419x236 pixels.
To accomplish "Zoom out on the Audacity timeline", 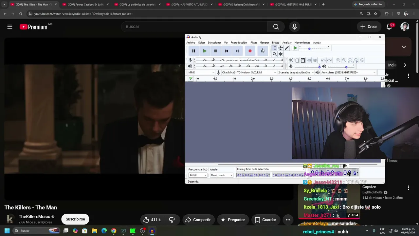I will click(344, 60).
